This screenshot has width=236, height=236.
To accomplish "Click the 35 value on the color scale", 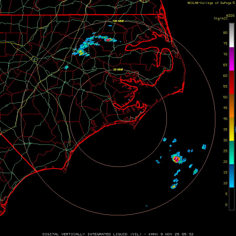I will (225, 130).
